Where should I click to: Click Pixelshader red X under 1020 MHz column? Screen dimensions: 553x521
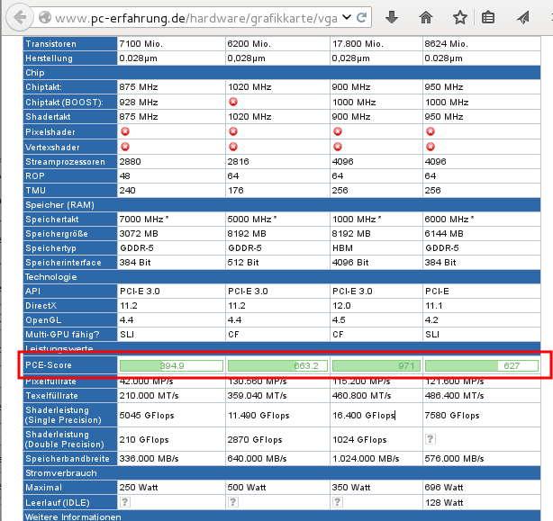(233, 131)
